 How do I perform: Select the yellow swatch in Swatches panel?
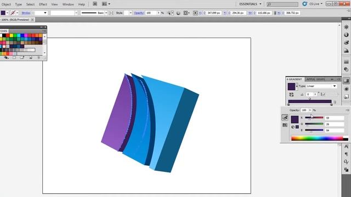point(11,36)
